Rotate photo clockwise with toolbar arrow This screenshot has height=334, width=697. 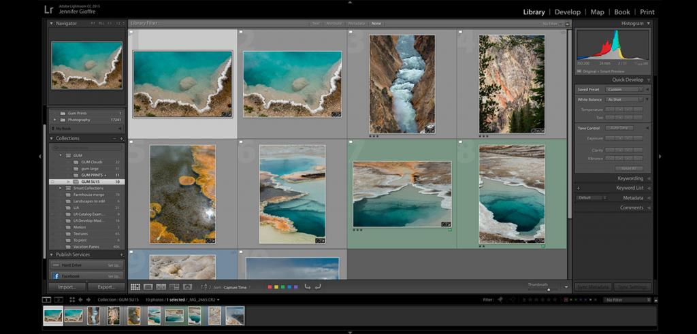tap(318, 287)
